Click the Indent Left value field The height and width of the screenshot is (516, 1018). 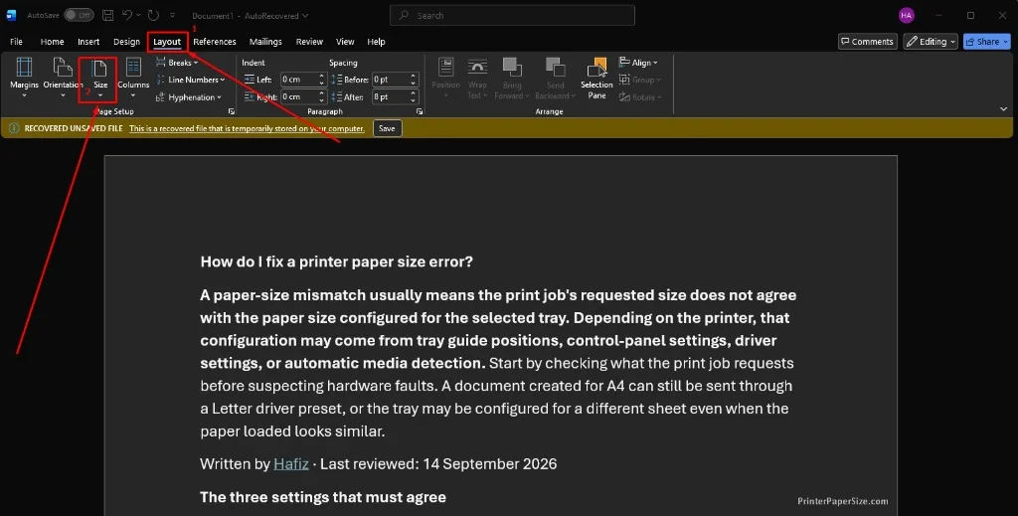click(298, 80)
